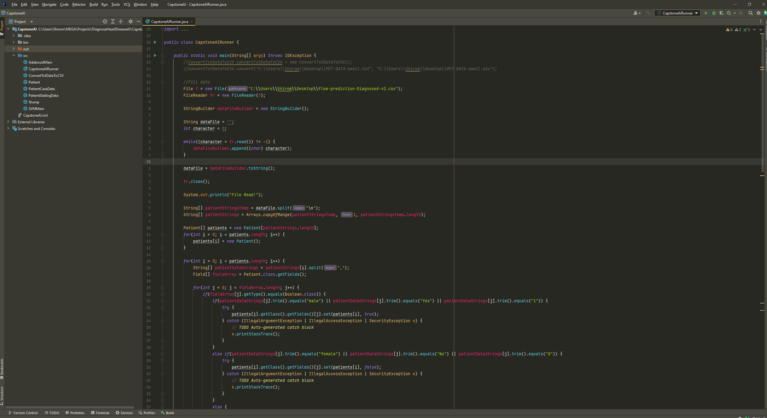Select AdaboostMain class in project tree

click(x=38, y=62)
